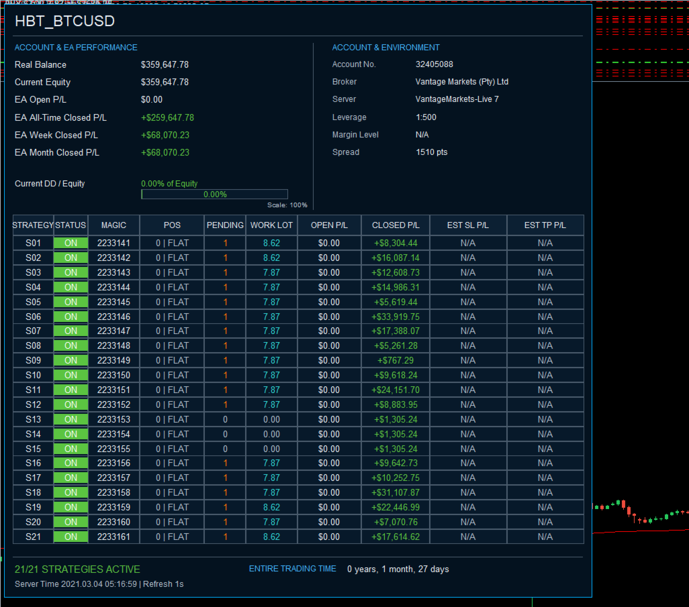Click the CLOSED P/L column header
The width and height of the screenshot is (689, 607).
(396, 225)
